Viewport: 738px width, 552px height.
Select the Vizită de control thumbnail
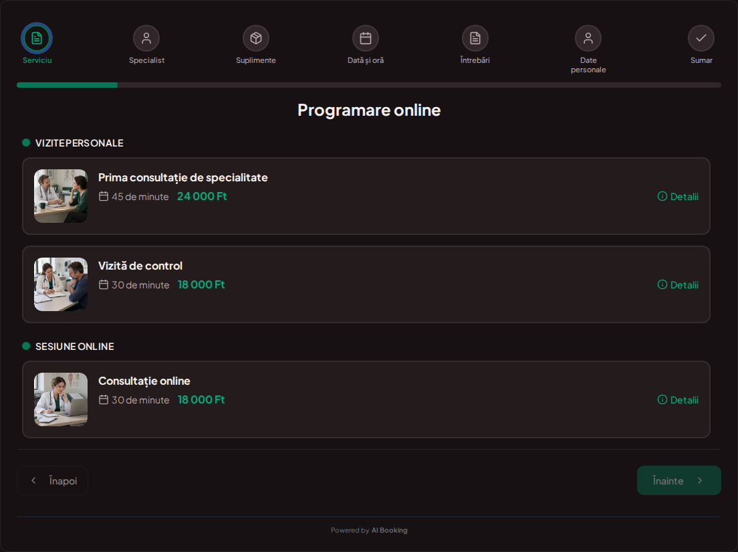pos(61,284)
